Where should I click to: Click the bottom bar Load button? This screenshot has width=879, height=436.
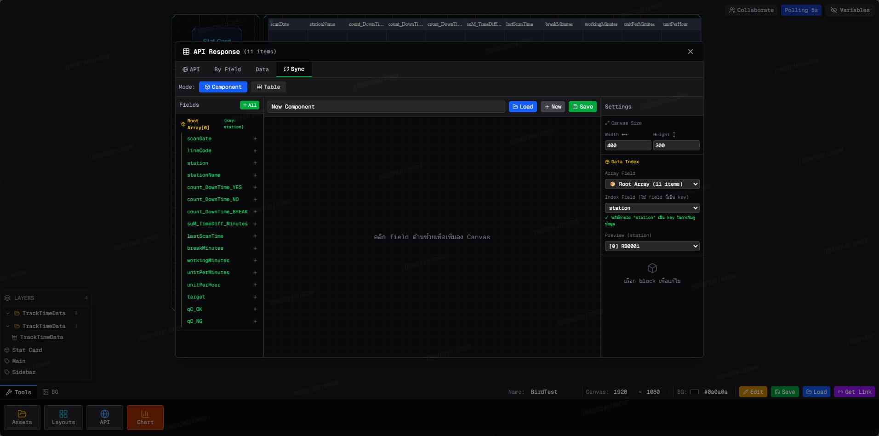[x=816, y=392]
